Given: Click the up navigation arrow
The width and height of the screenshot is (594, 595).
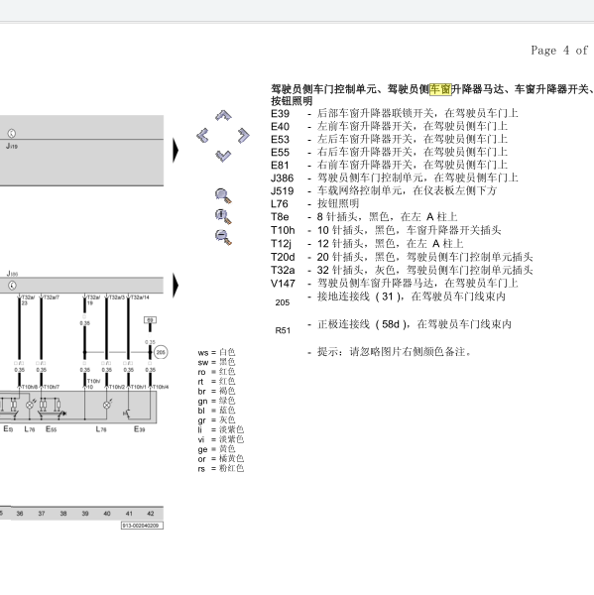Looking at the screenshot, I should coord(223,115).
